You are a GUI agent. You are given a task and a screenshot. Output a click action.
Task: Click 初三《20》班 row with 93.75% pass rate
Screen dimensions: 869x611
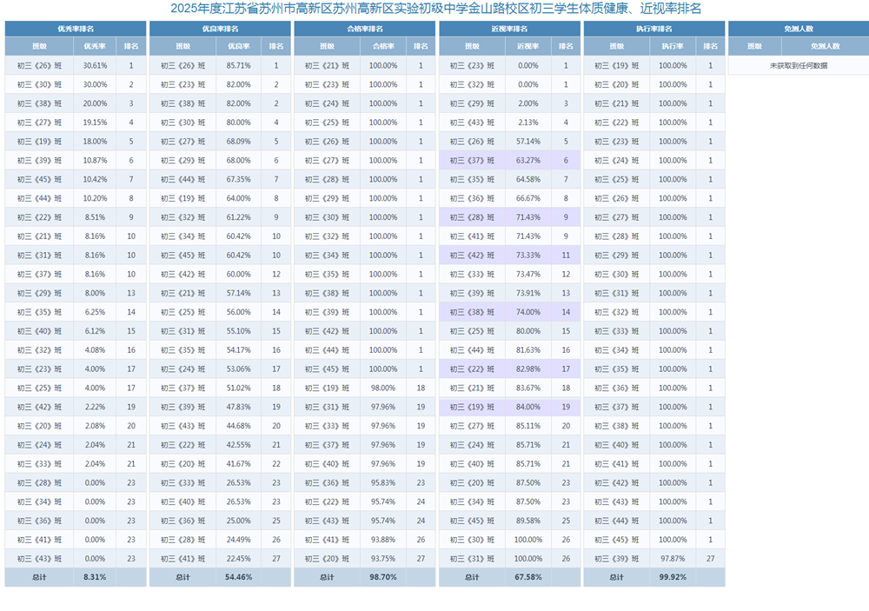(365, 558)
